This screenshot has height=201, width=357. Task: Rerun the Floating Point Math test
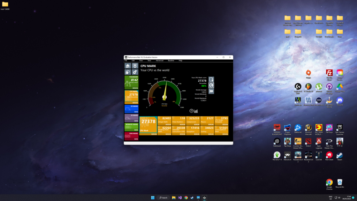(168, 134)
